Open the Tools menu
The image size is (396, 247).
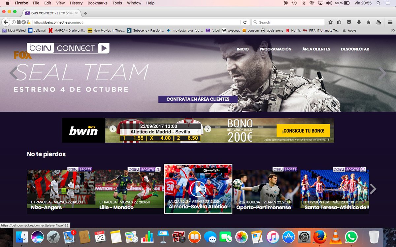(x=117, y=3)
